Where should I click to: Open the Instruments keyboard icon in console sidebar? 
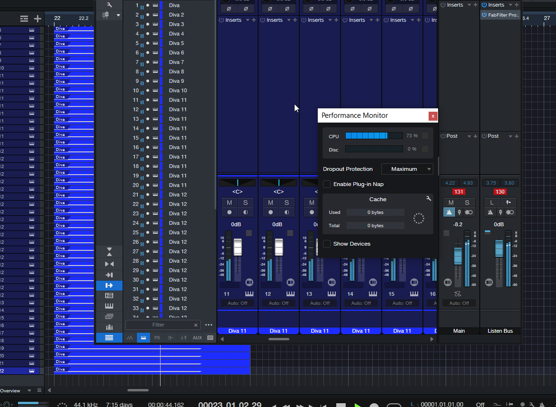(109, 306)
